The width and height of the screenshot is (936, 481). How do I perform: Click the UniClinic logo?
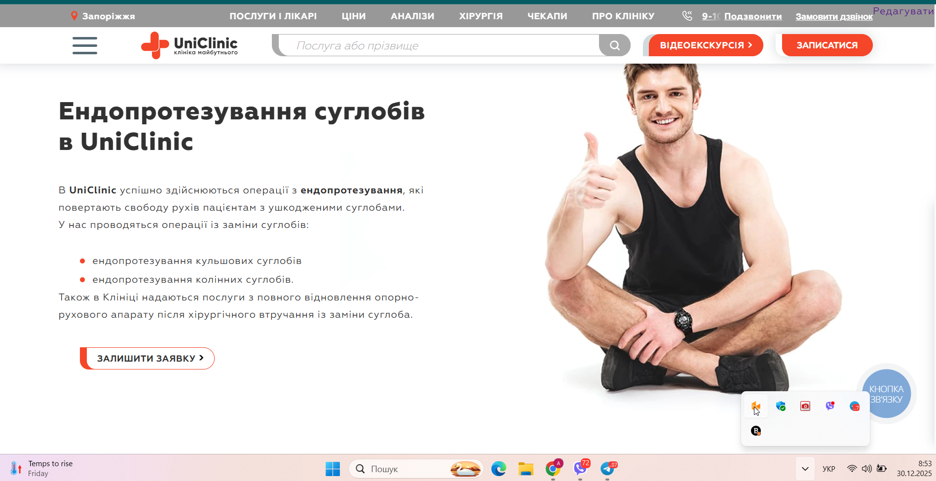[189, 45]
